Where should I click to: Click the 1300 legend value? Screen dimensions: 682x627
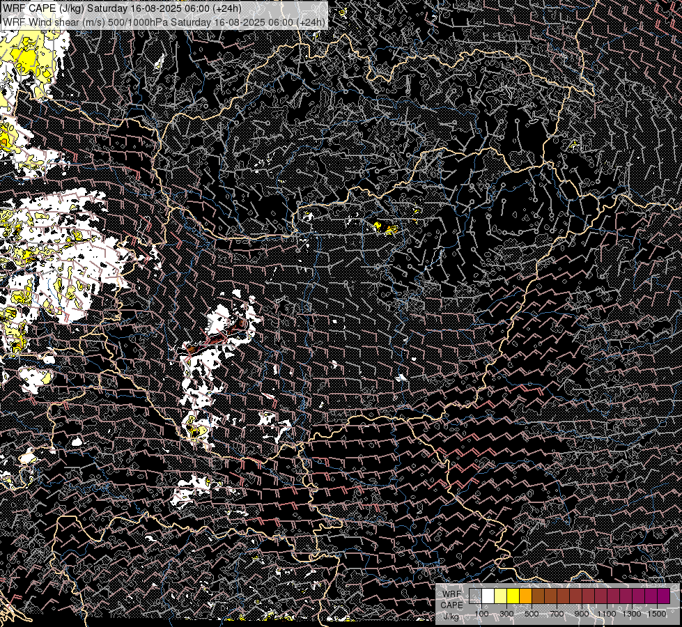click(x=632, y=614)
